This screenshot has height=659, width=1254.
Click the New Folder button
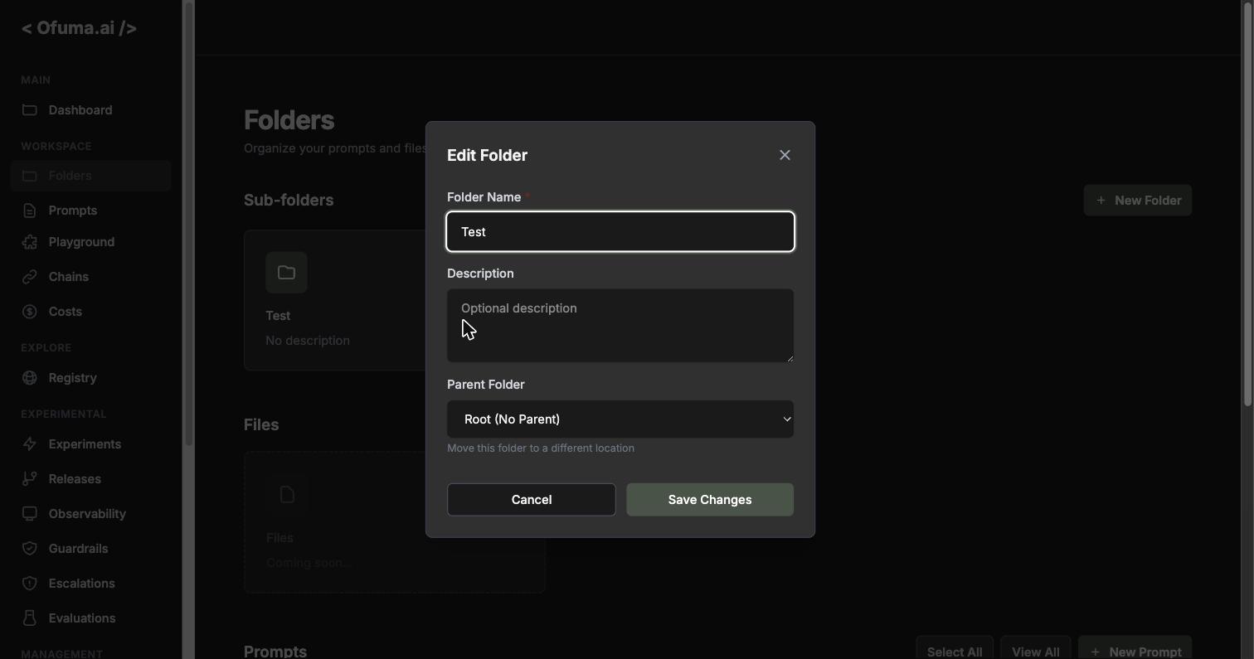tap(1138, 201)
